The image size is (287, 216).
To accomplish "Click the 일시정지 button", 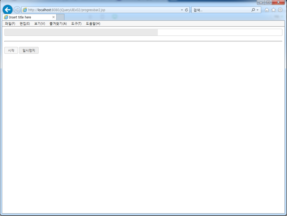I will (x=29, y=50).
